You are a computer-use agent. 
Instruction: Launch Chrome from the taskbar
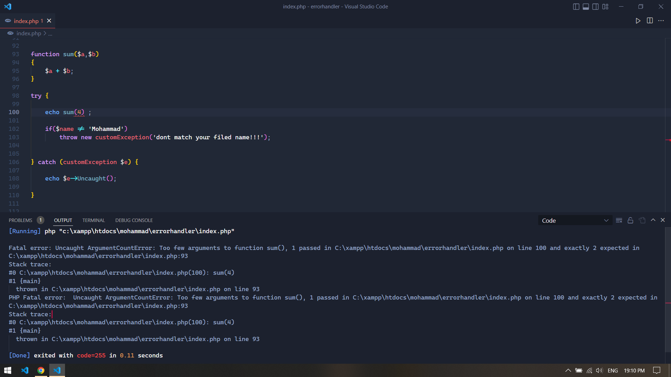tap(41, 370)
